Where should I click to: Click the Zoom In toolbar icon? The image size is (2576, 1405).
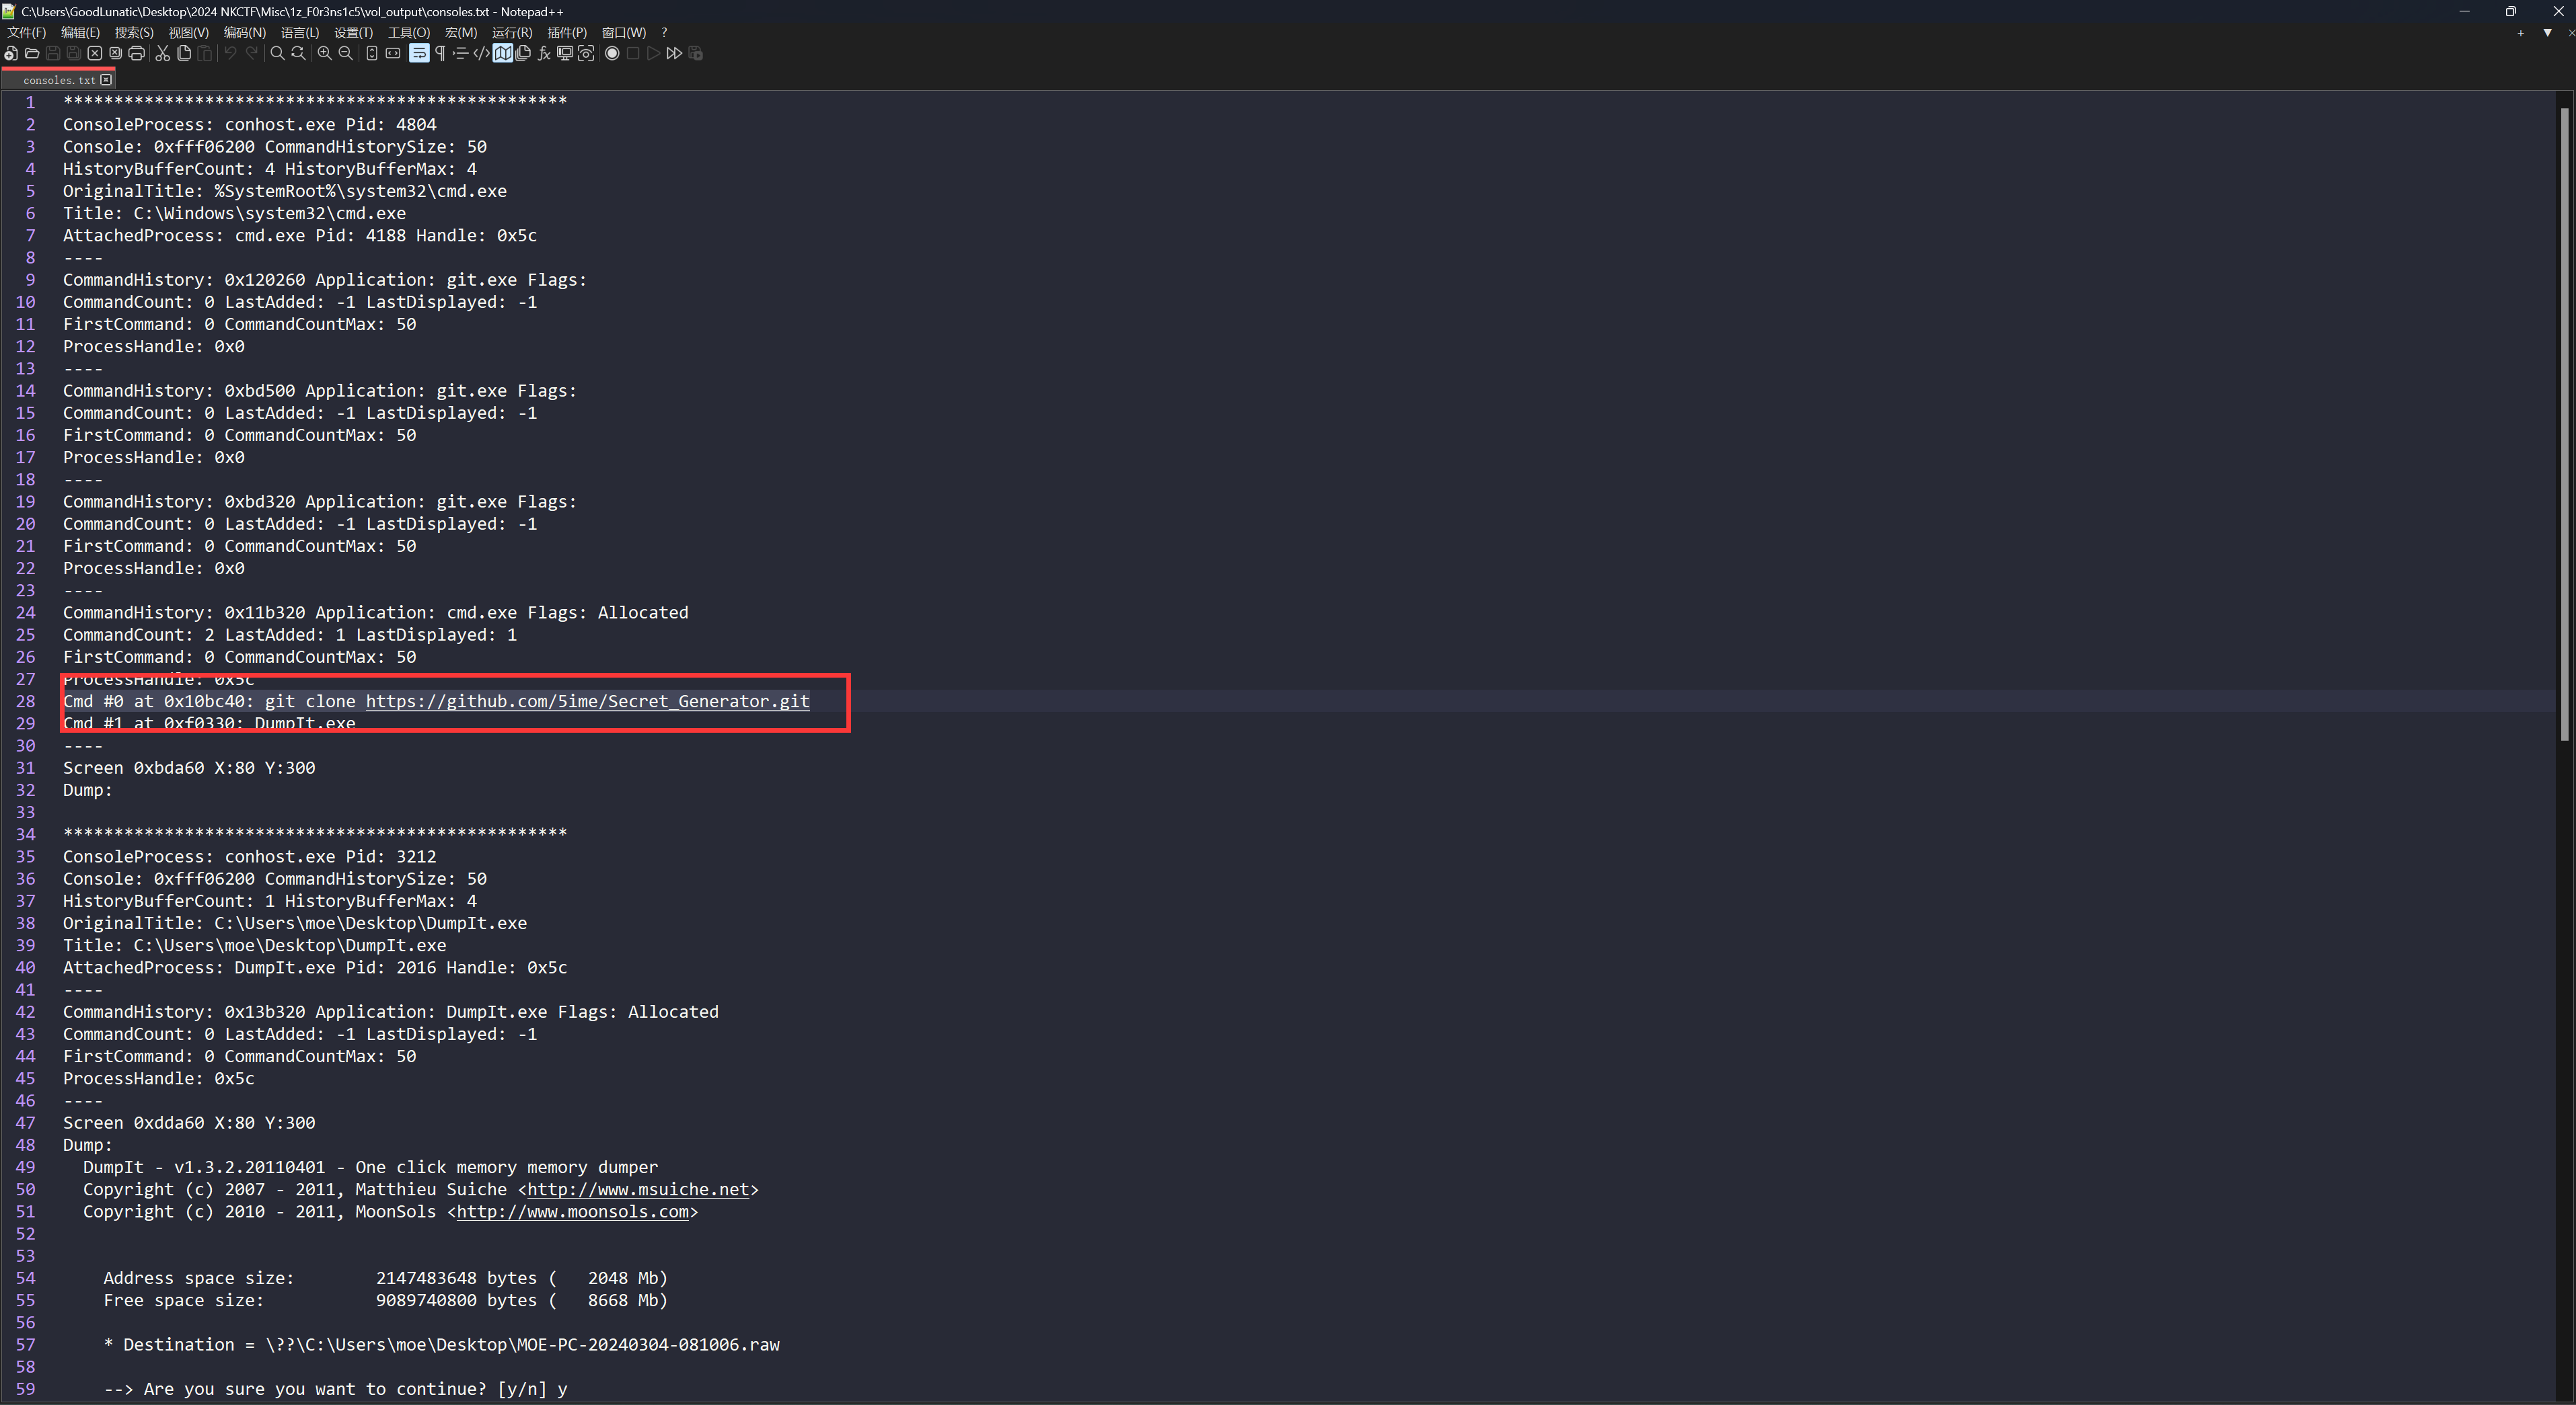324,53
